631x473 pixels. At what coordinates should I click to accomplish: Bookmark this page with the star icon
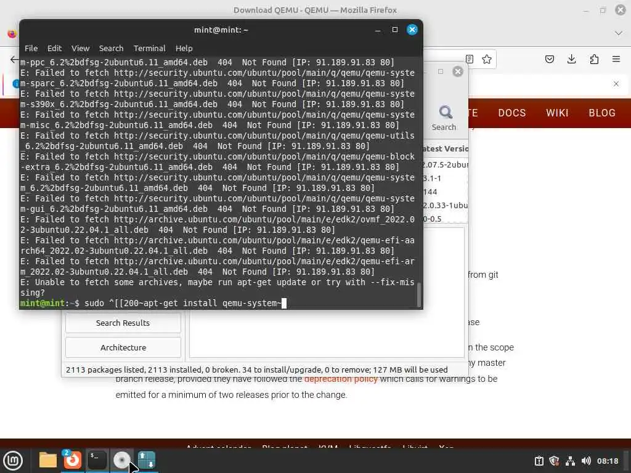tap(487, 60)
